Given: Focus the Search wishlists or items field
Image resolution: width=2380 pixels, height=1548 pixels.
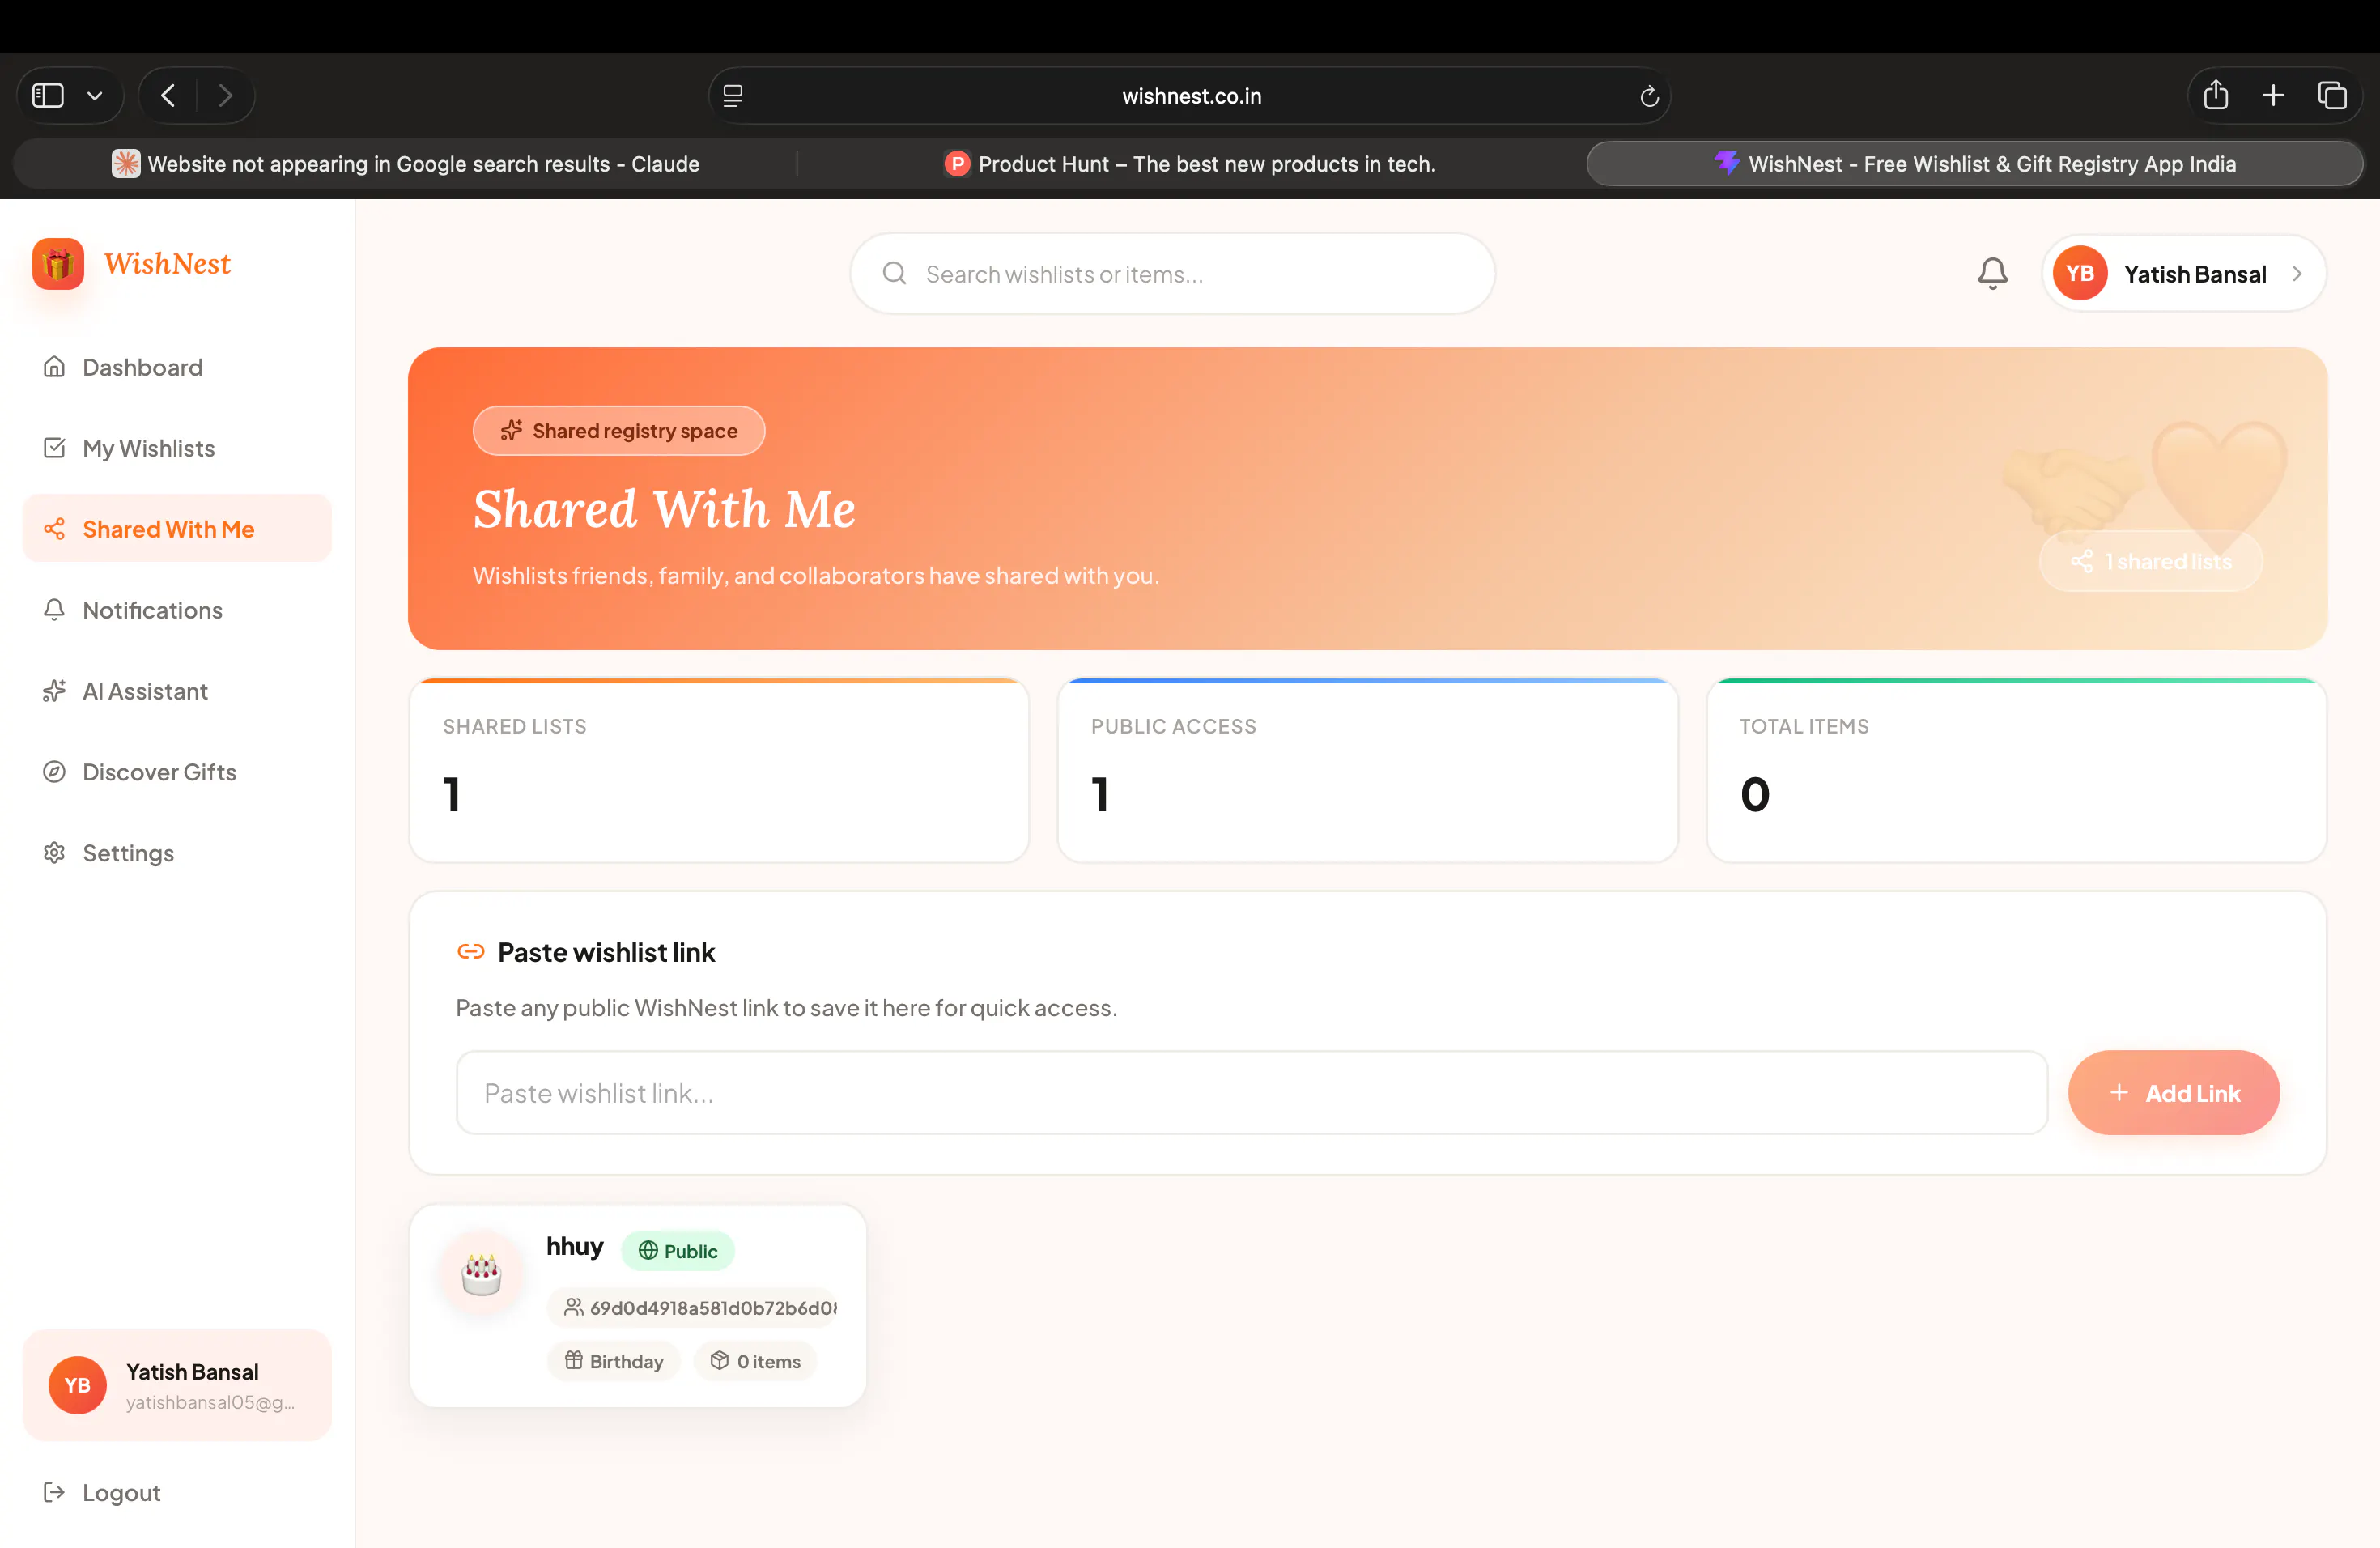Looking at the screenshot, I should click(x=1172, y=273).
